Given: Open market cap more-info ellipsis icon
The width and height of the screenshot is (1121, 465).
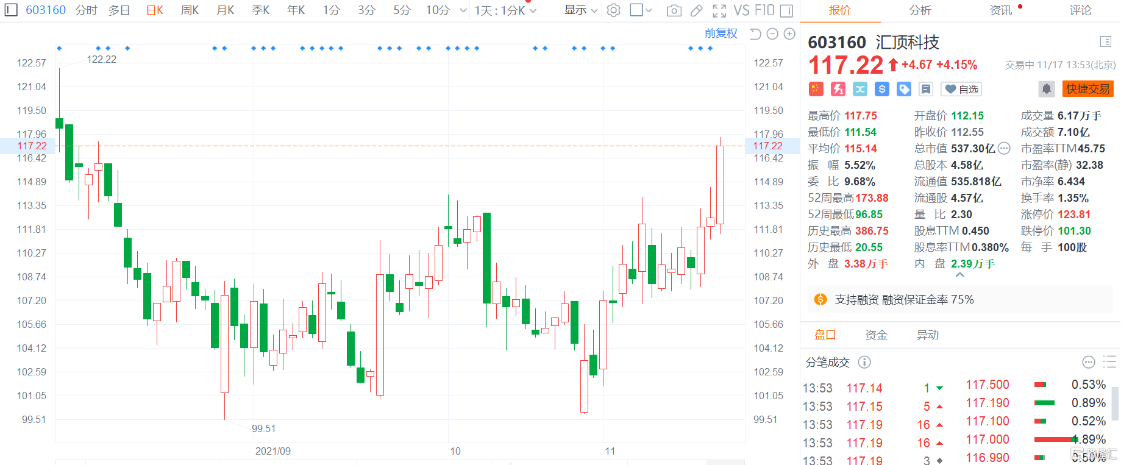Looking at the screenshot, I should pos(1004,148).
